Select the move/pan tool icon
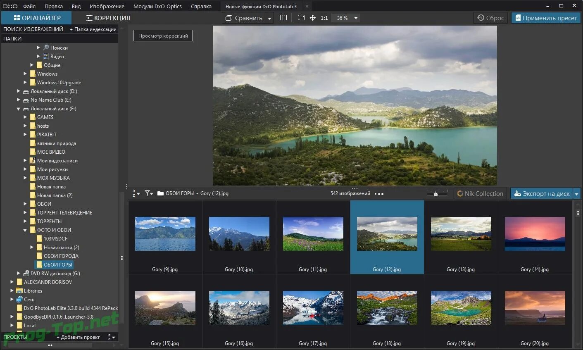Viewport: 583px width, 350px height. pyautogui.click(x=313, y=18)
